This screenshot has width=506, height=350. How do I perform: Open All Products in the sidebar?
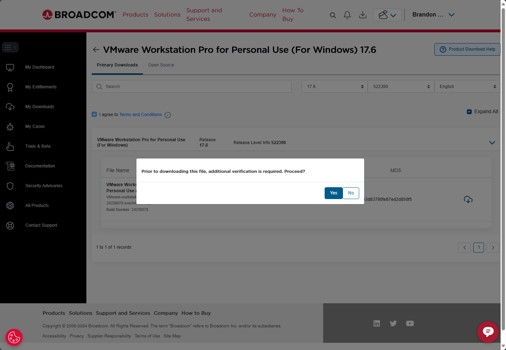[37, 206]
